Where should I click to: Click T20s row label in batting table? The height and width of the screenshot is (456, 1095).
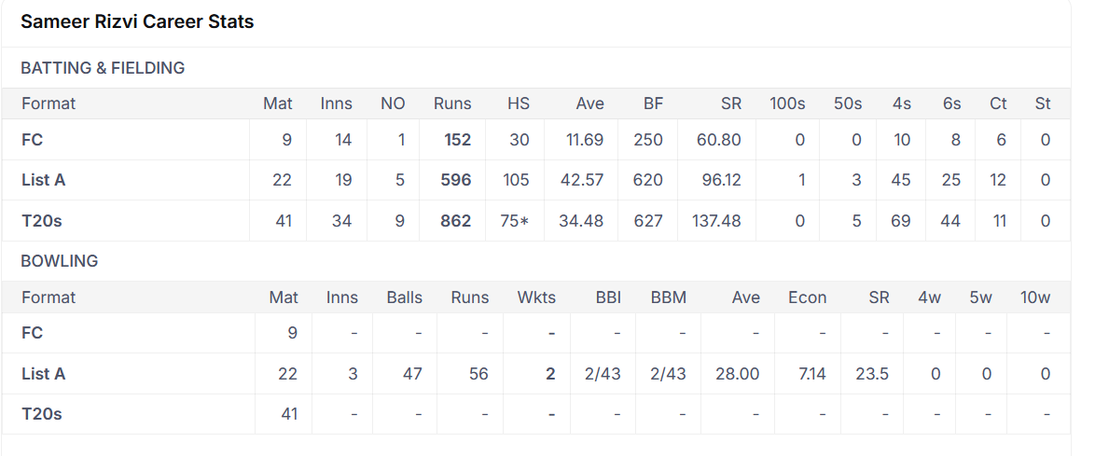[42, 221]
